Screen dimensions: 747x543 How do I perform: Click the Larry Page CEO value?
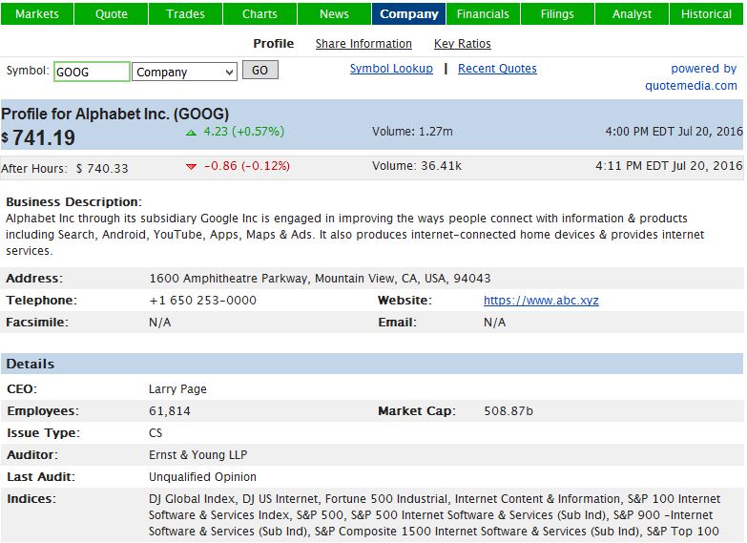click(177, 389)
